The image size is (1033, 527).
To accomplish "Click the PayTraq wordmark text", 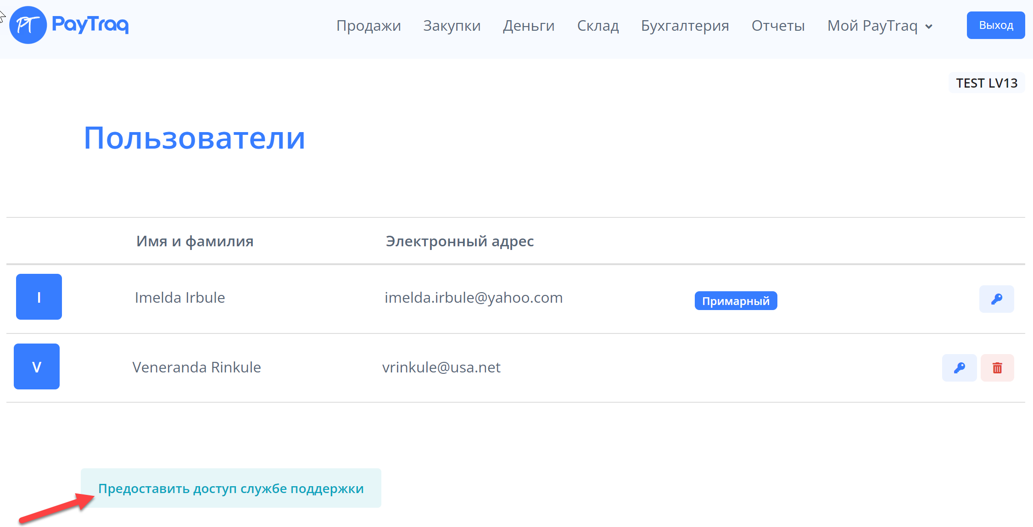I will [x=90, y=24].
